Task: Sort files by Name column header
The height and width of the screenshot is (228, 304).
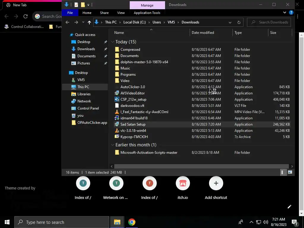Action: tap(119, 33)
